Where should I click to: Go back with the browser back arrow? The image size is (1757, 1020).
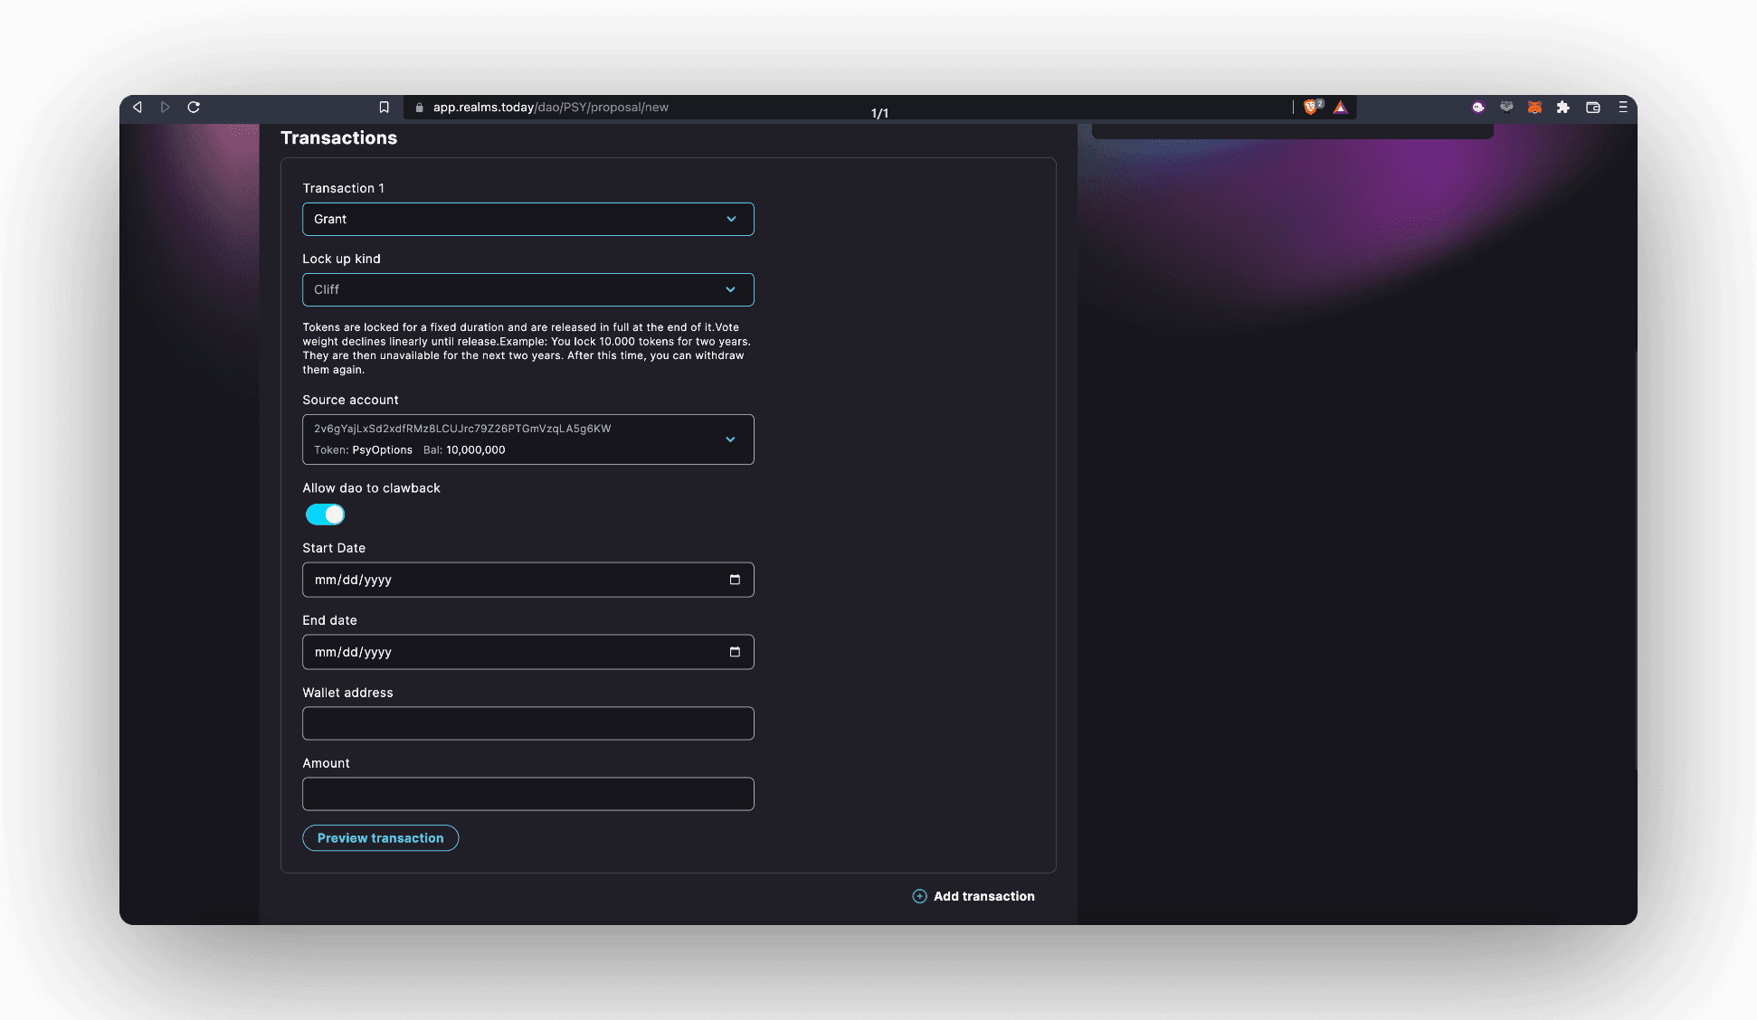tap(138, 108)
